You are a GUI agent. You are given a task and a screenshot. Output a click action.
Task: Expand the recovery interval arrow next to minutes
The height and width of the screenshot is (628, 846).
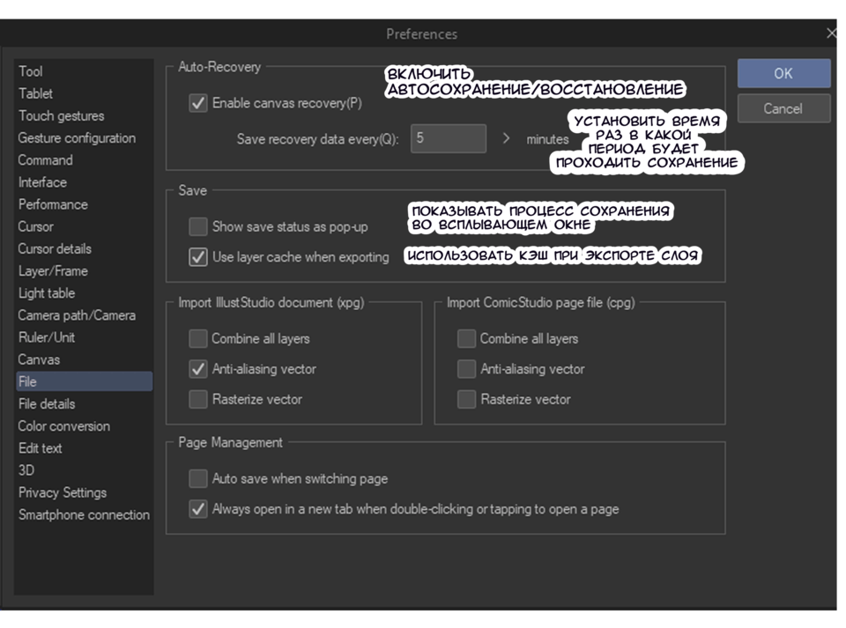pos(507,139)
